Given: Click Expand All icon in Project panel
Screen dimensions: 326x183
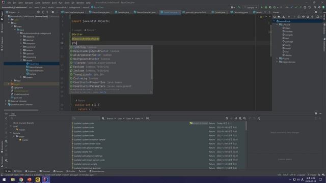Looking at the screenshot, I should pyautogui.click(x=43, y=12).
